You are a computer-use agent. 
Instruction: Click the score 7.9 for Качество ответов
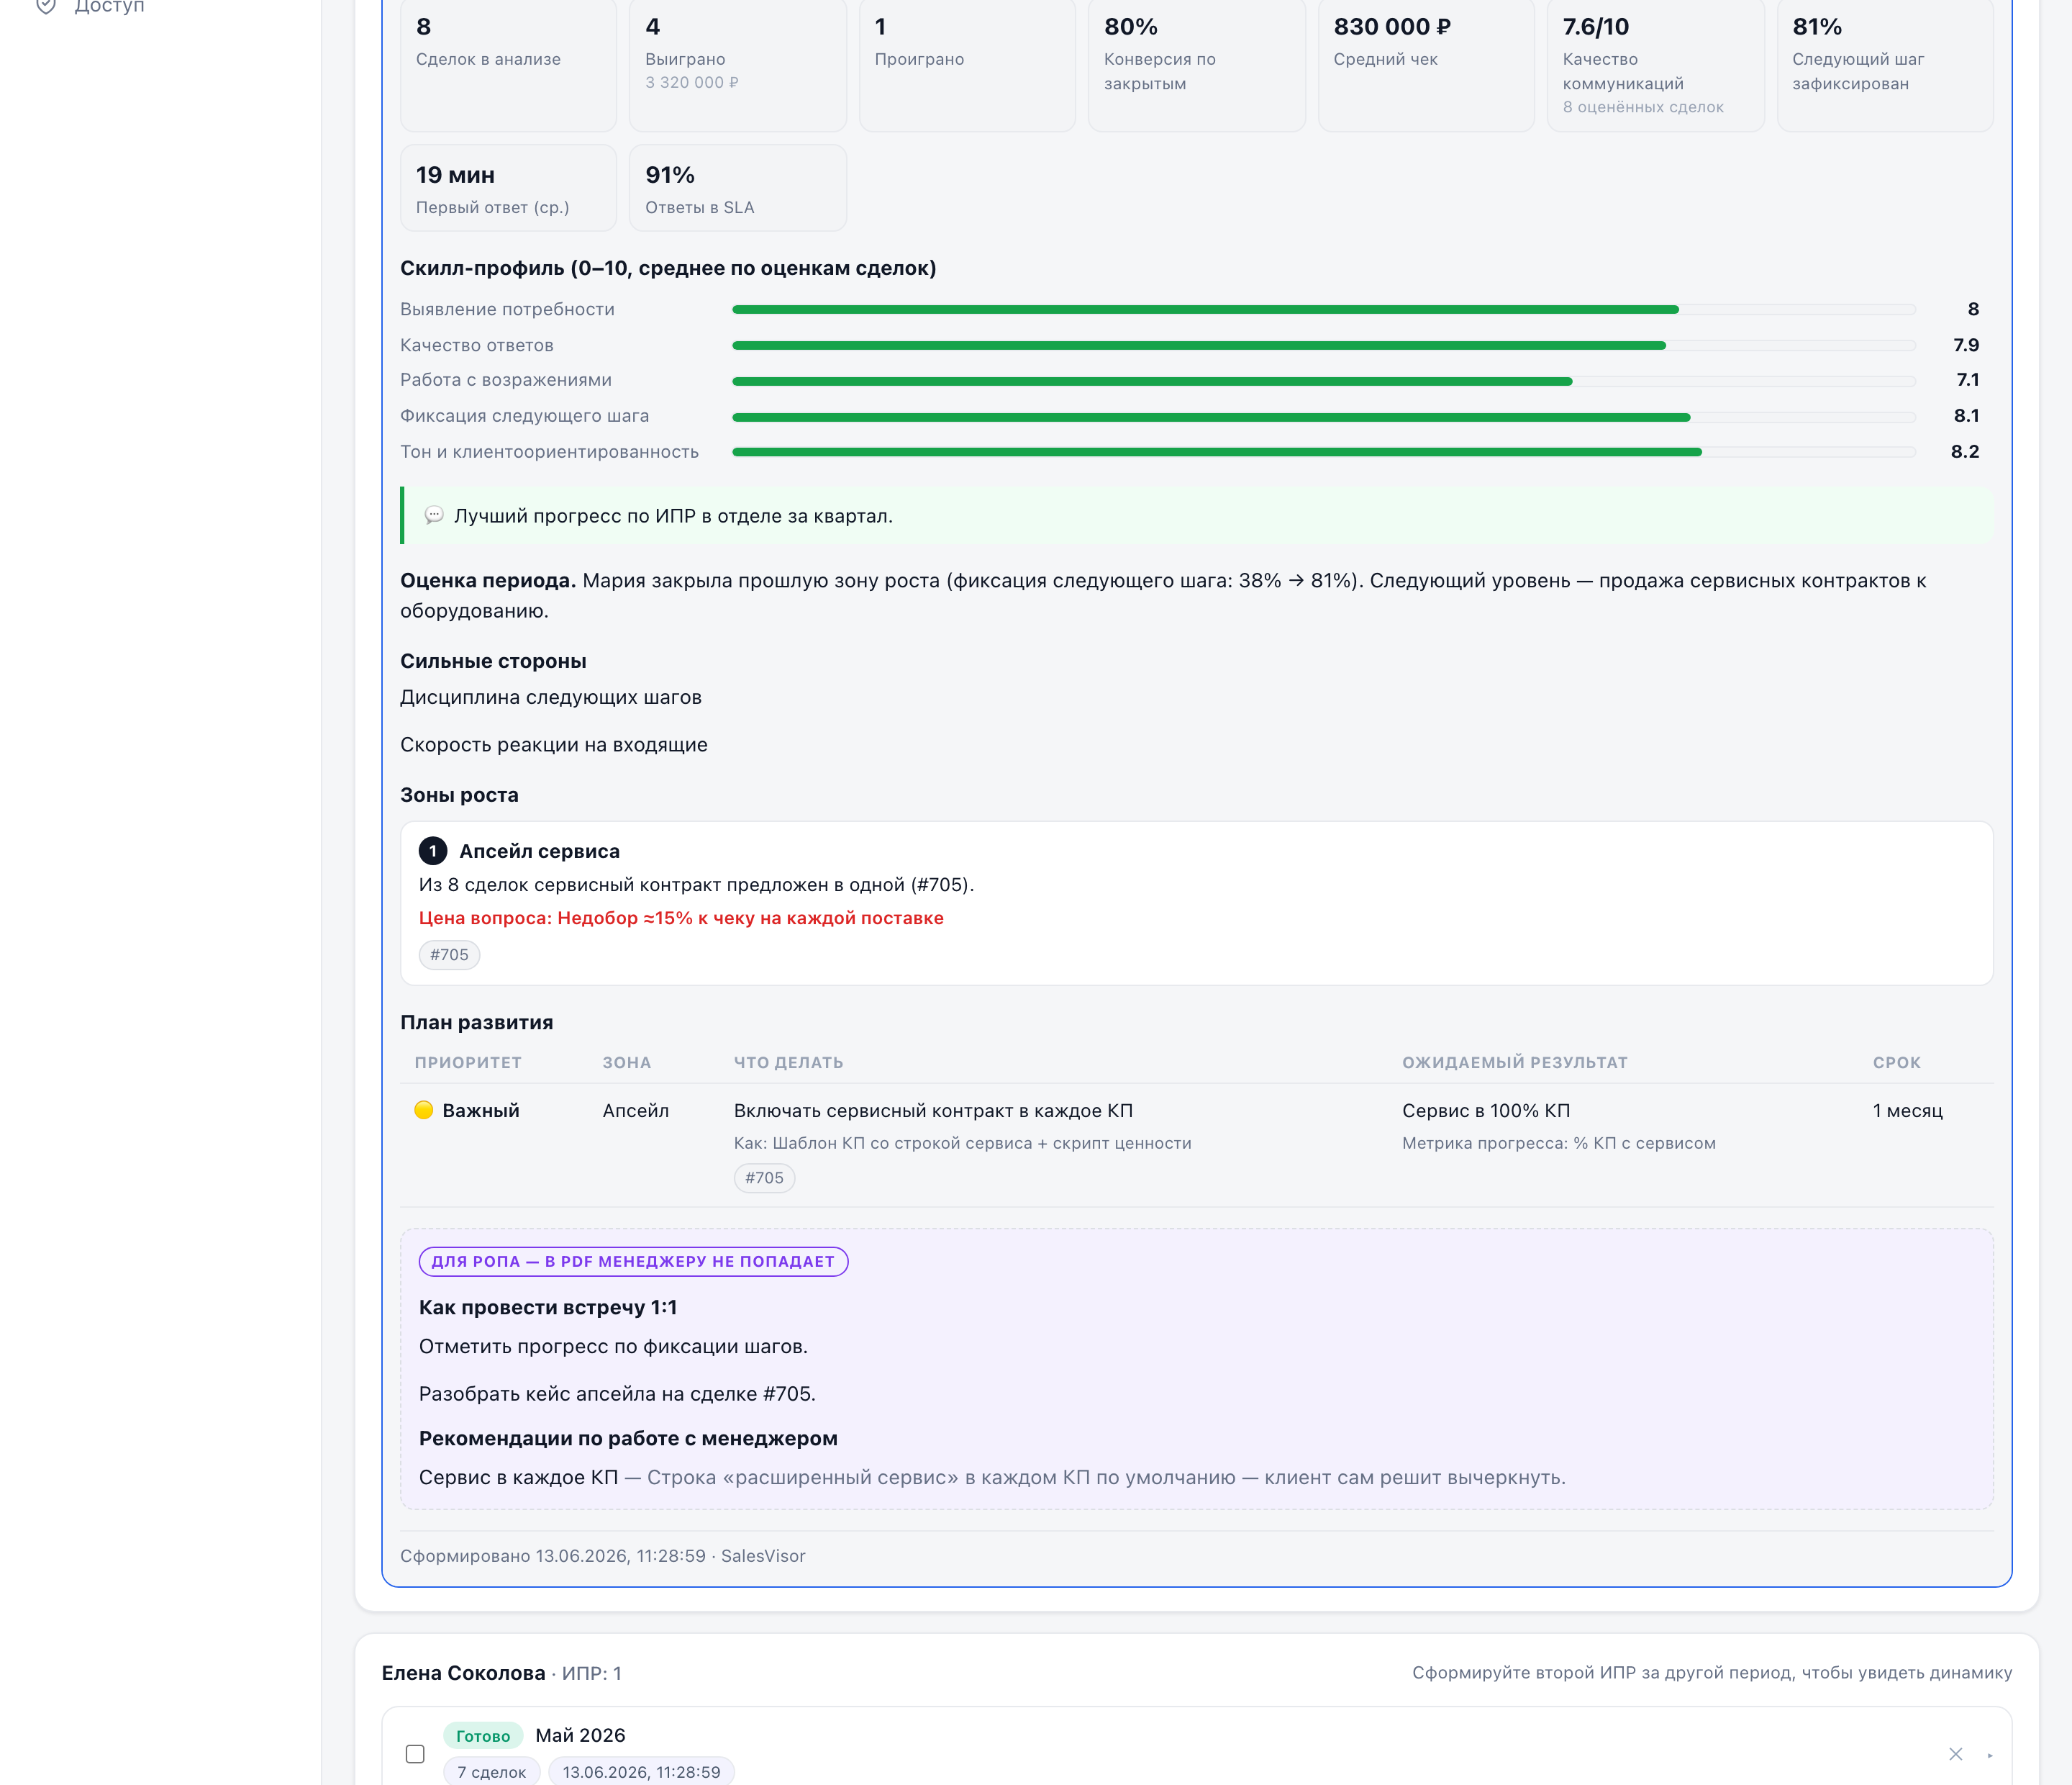click(x=1966, y=345)
